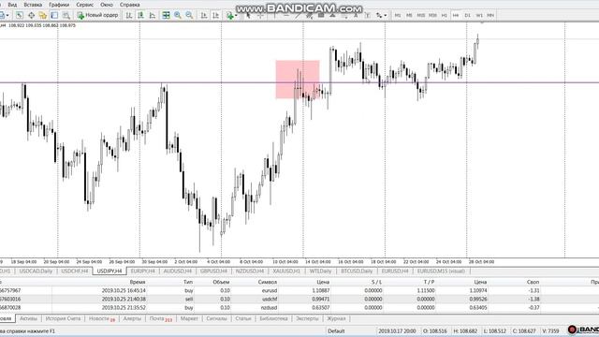Switch chart to line chart mode

152,15
